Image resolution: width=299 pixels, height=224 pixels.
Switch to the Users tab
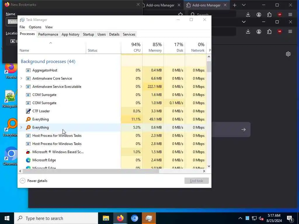coord(101,34)
